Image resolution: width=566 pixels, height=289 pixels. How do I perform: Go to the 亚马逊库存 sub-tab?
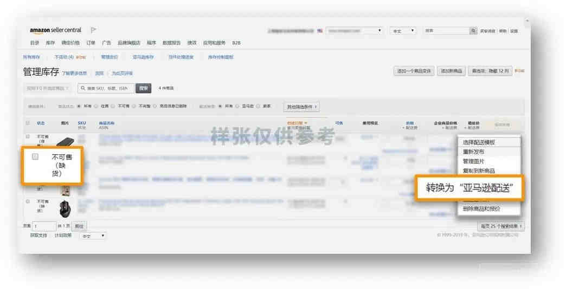[x=143, y=57]
